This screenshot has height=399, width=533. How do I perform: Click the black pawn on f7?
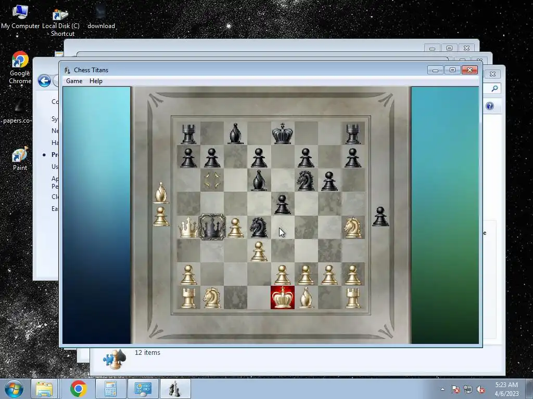[306, 157]
